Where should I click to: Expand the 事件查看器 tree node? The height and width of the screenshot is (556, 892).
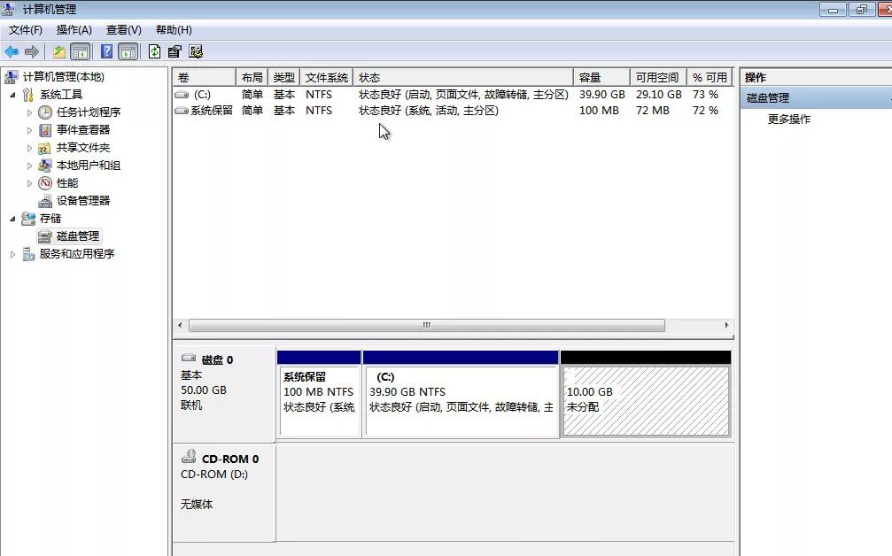click(x=28, y=130)
